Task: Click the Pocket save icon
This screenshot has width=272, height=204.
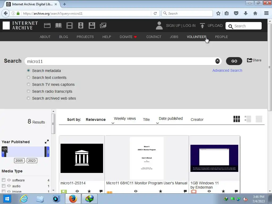Action: point(236,13)
